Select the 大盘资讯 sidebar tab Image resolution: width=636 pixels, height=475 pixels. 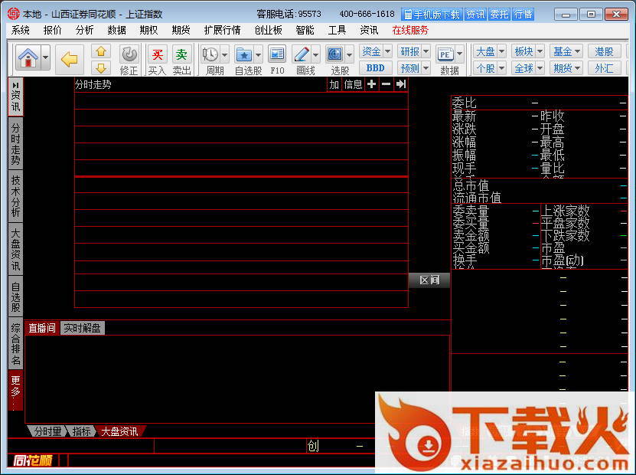coord(15,249)
